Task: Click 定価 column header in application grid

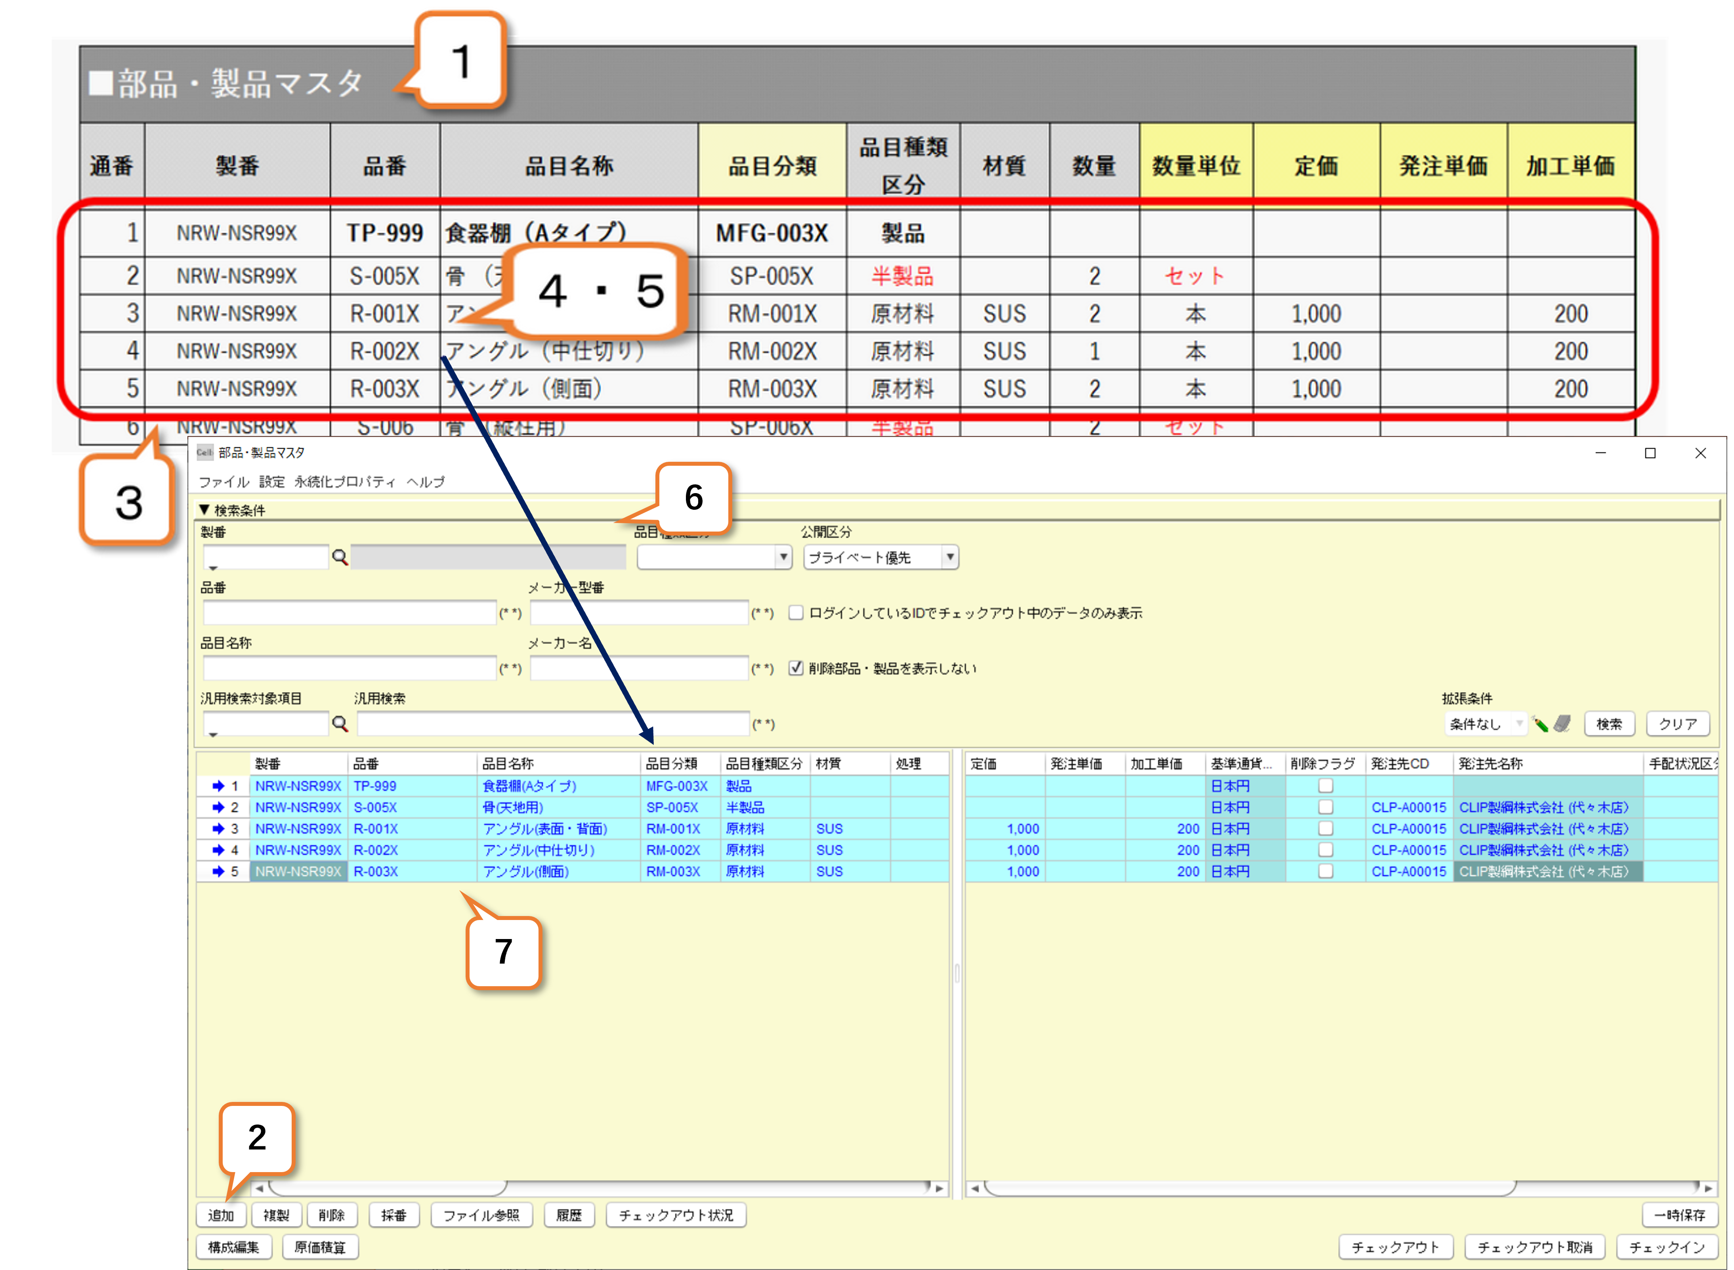Action: pyautogui.click(x=1004, y=763)
